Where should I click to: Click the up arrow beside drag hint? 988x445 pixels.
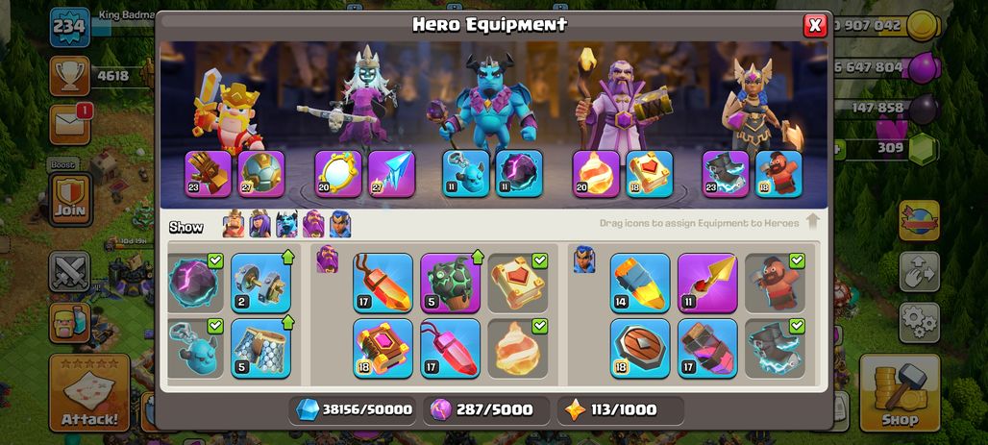click(x=813, y=222)
